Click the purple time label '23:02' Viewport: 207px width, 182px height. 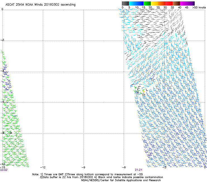[x=4, y=170]
